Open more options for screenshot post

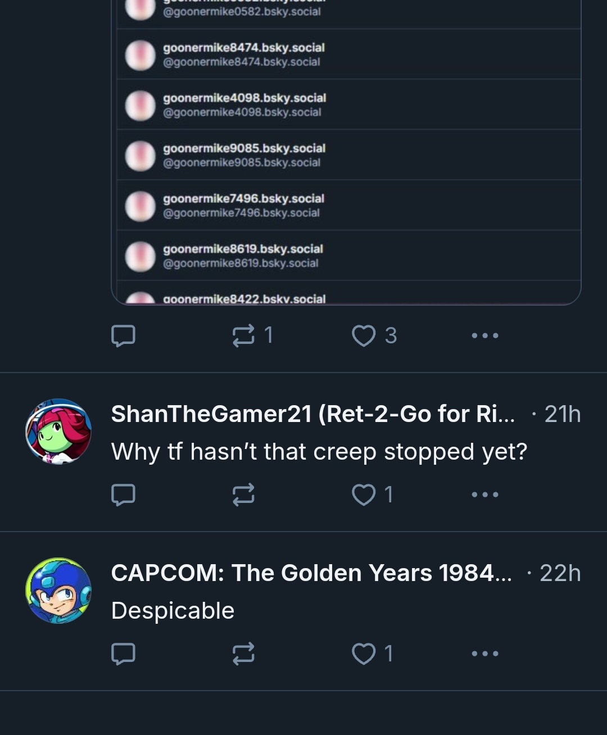tap(485, 335)
